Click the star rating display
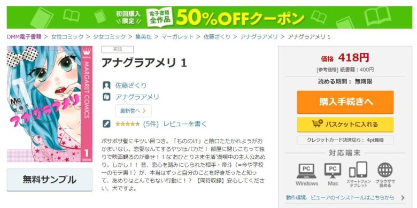This screenshot has height=208, width=417. pos(127,124)
